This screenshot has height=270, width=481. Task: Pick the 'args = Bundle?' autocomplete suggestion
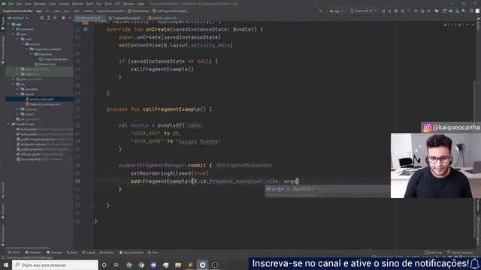click(x=328, y=189)
